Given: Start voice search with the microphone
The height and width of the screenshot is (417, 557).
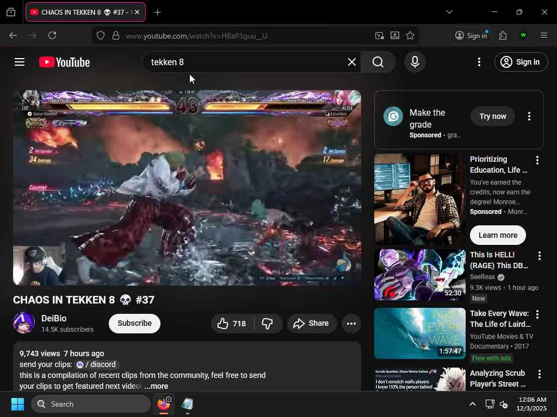Looking at the screenshot, I should coord(414,62).
